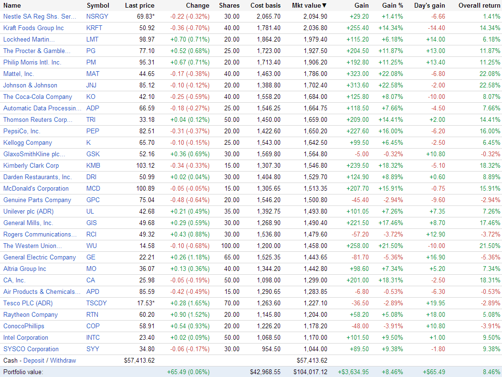The height and width of the screenshot is (377, 502).
Task: Open the Unilever plc (ADR) link
Action: 29,212
